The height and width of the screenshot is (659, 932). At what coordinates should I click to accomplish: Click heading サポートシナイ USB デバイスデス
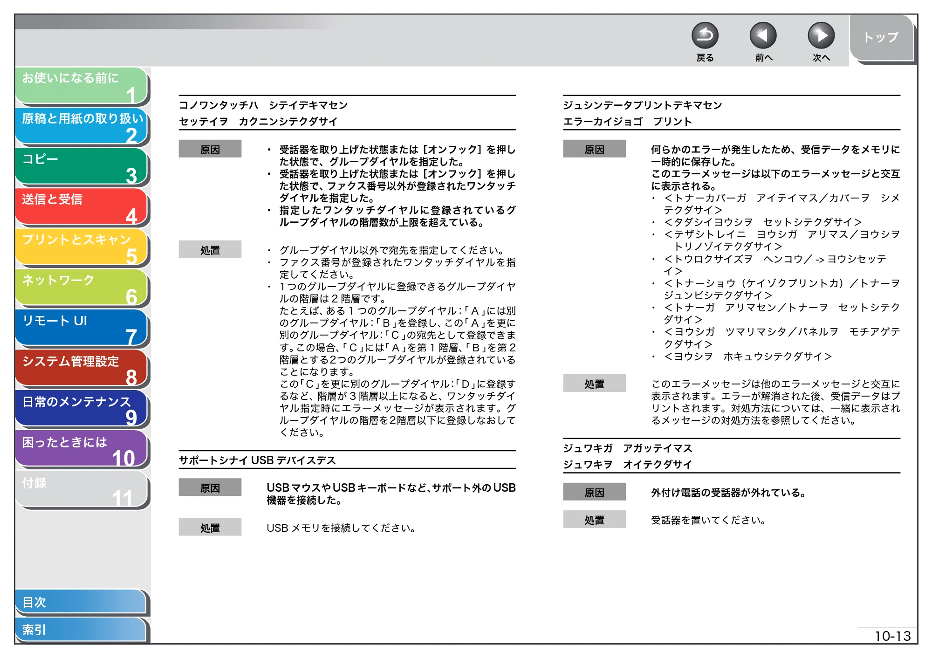click(257, 460)
